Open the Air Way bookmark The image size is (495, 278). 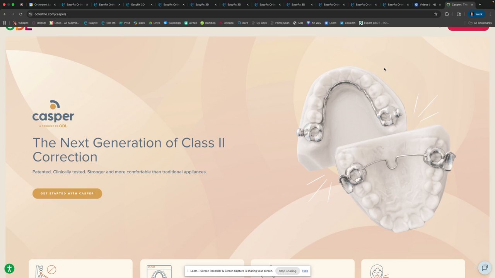point(314,23)
